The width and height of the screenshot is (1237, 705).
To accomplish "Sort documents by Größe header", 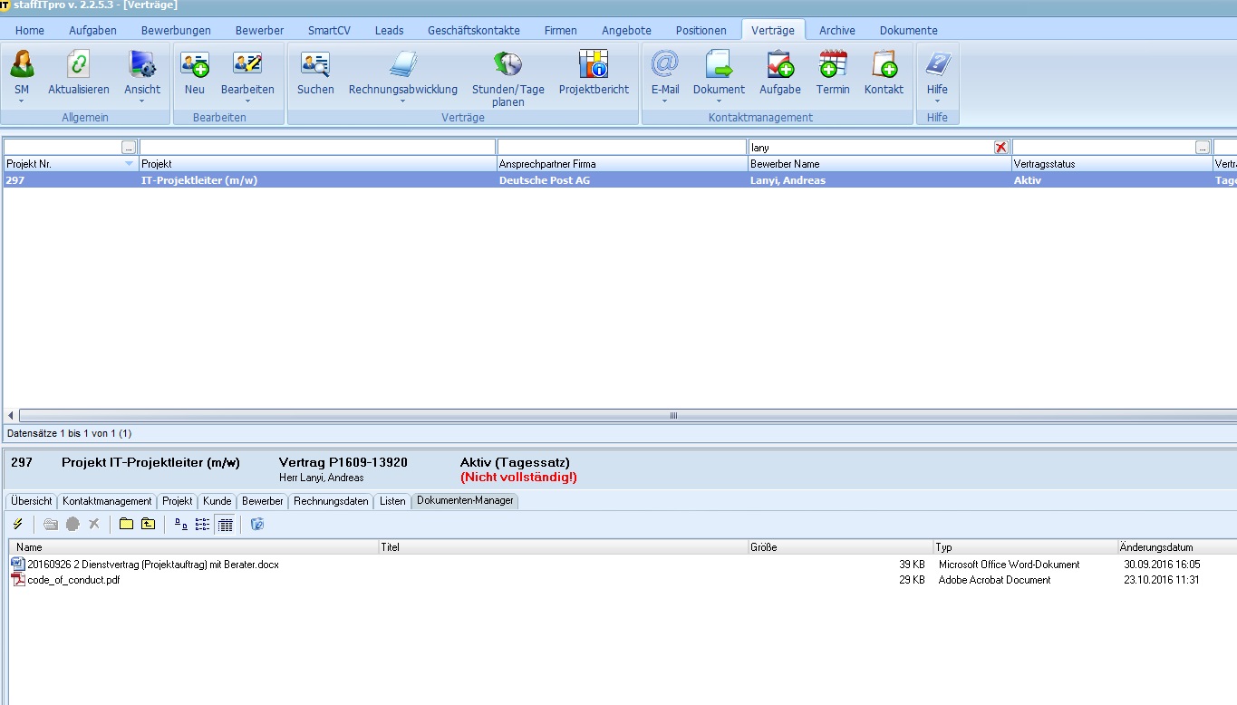I will click(x=839, y=547).
